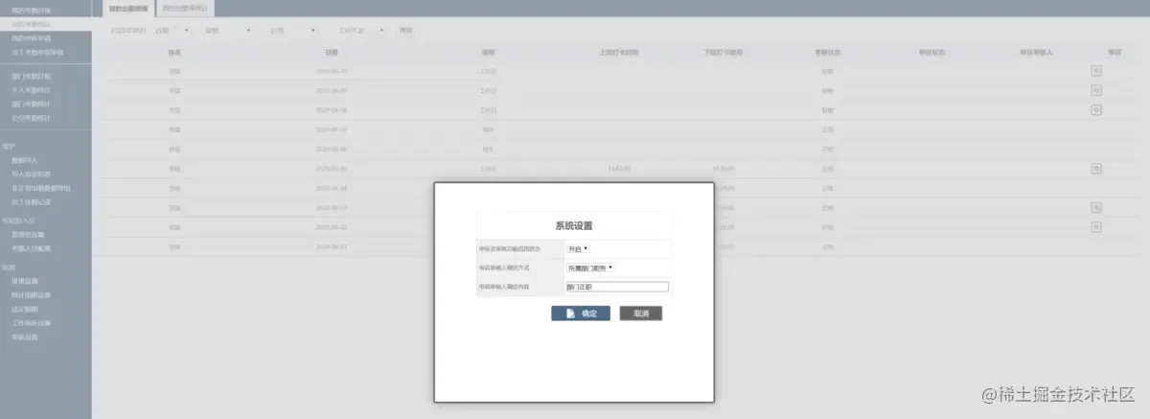The image size is (1150, 419).
Task: Click the appeal icon in the 2020-06-05 row
Action: (1095, 168)
